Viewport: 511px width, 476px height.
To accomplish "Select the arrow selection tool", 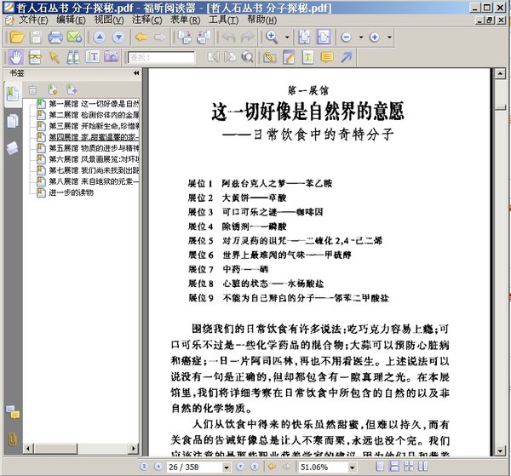I will [54, 57].
